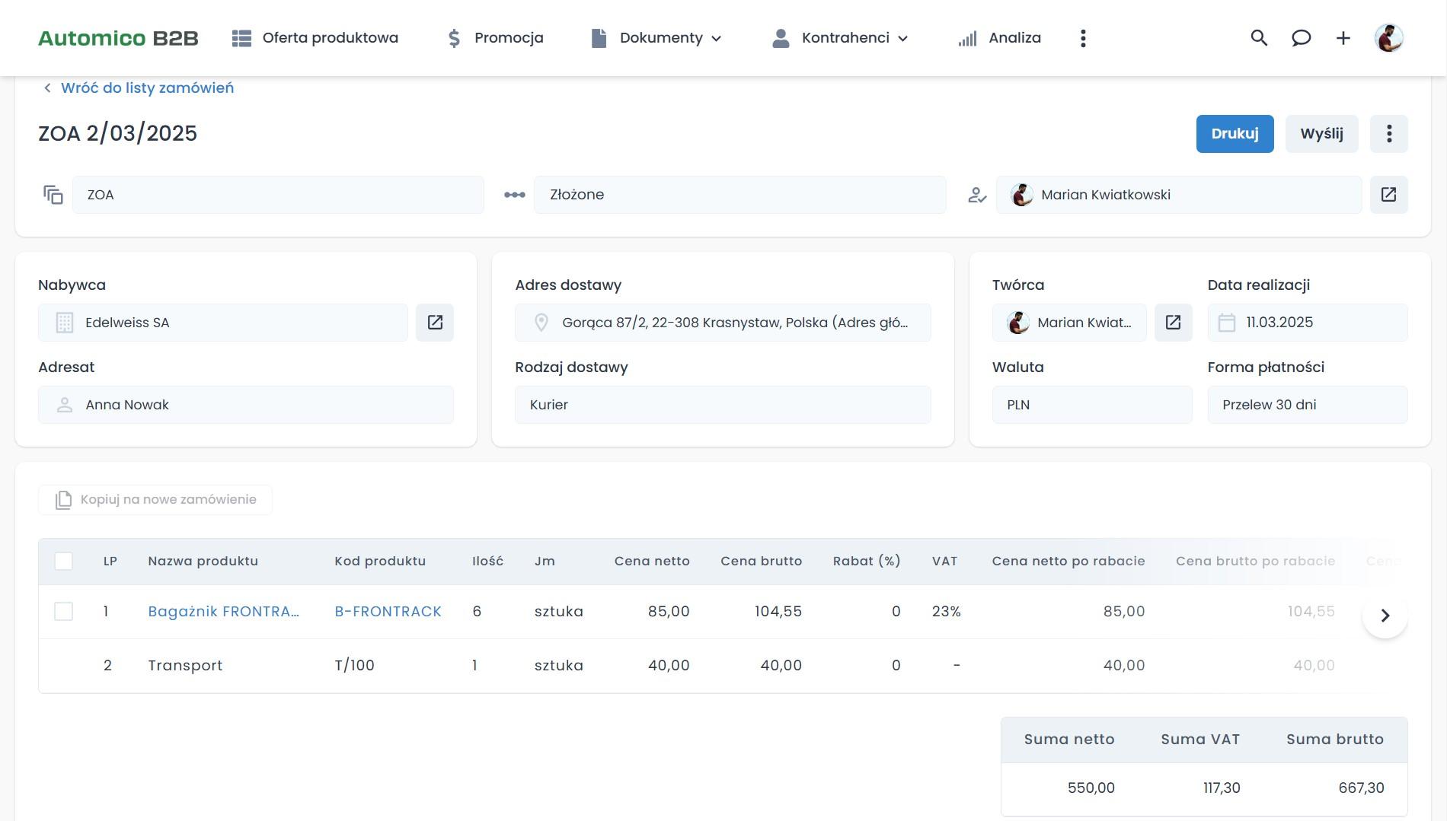Open the B-FRONTRACK product code link
Viewport: 1447px width, 821px height.
(x=388, y=612)
